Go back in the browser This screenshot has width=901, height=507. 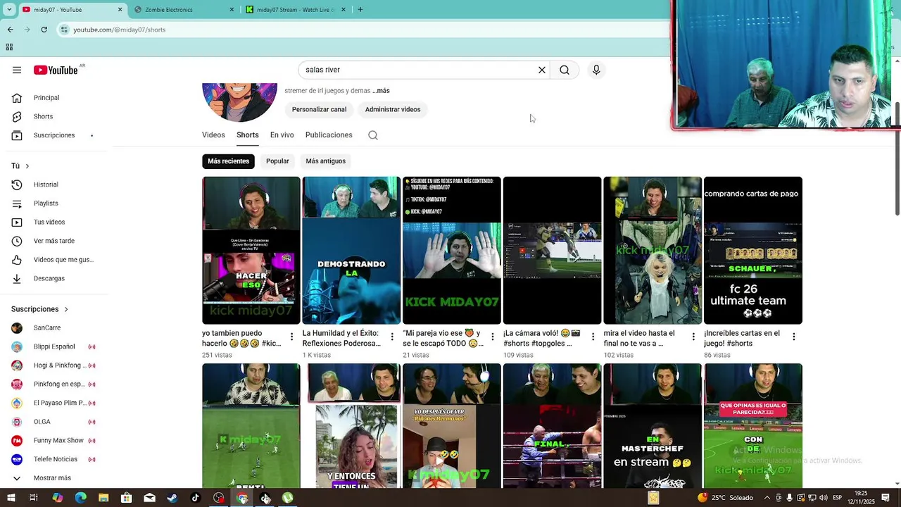(10, 30)
